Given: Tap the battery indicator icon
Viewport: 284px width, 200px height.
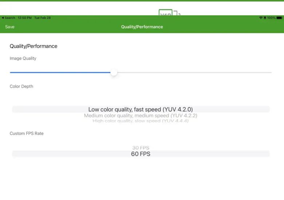Looking at the screenshot, I should 279,18.
